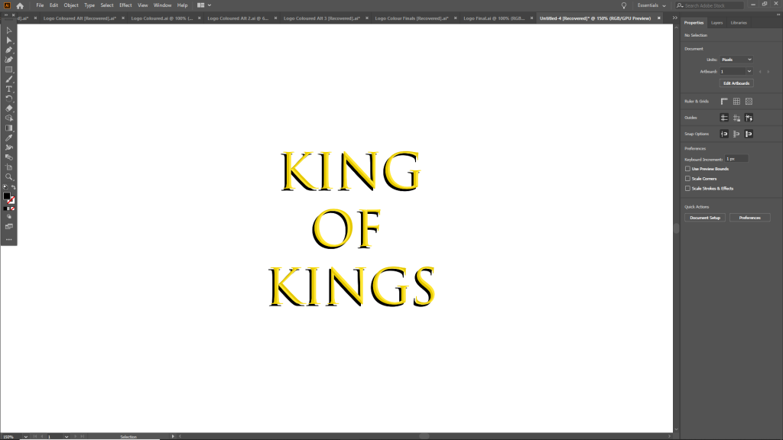The width and height of the screenshot is (783, 440).
Task: Check Scale Strokes & Effects option
Action: pyautogui.click(x=687, y=188)
